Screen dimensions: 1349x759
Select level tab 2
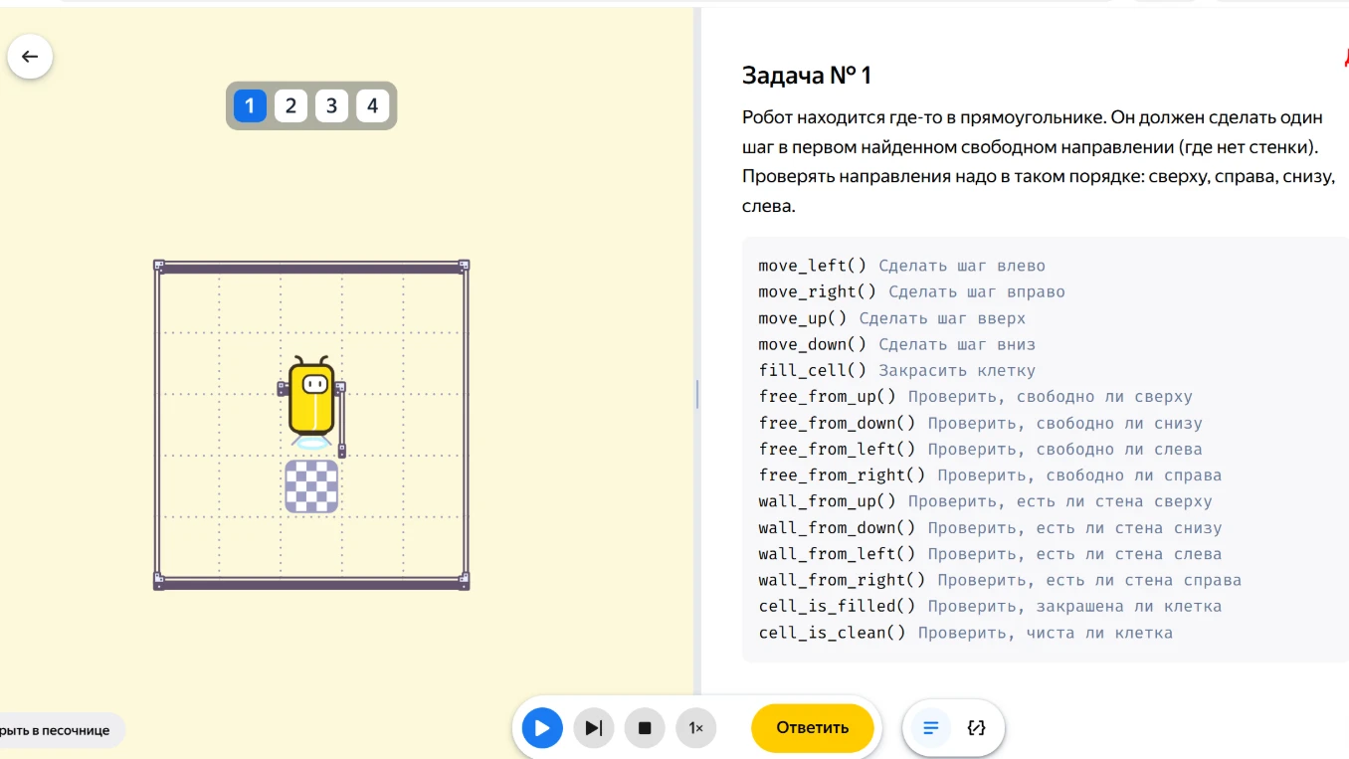pos(290,105)
